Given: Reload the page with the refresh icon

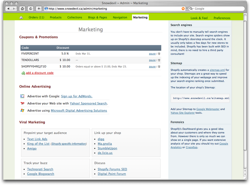Looking at the screenshot, I should (30, 9).
